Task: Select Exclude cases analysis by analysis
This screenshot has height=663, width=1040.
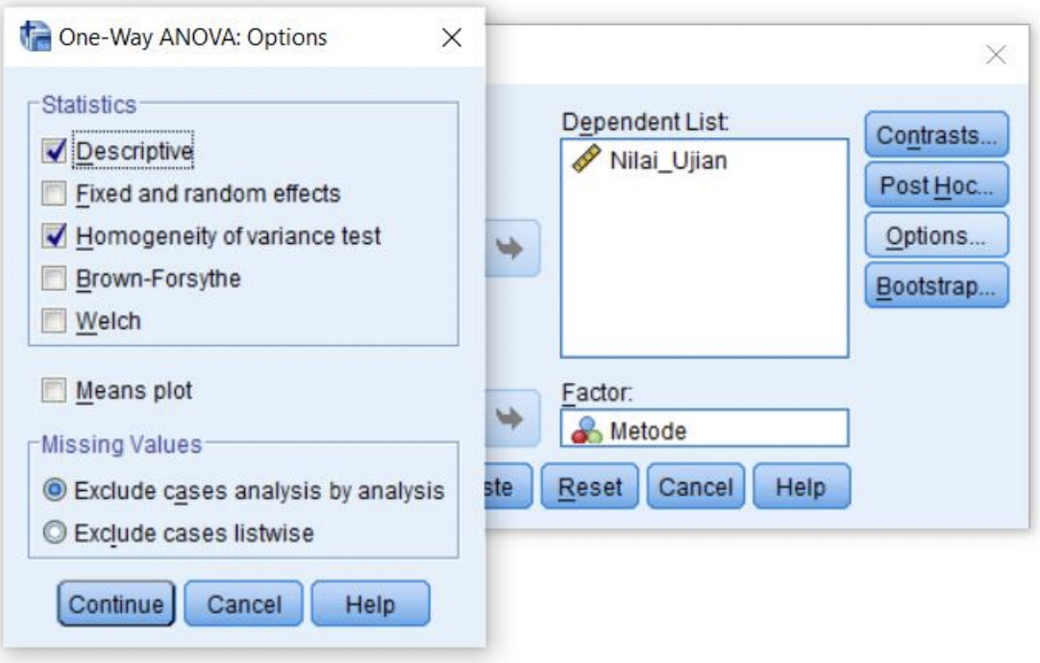Action: tap(55, 490)
